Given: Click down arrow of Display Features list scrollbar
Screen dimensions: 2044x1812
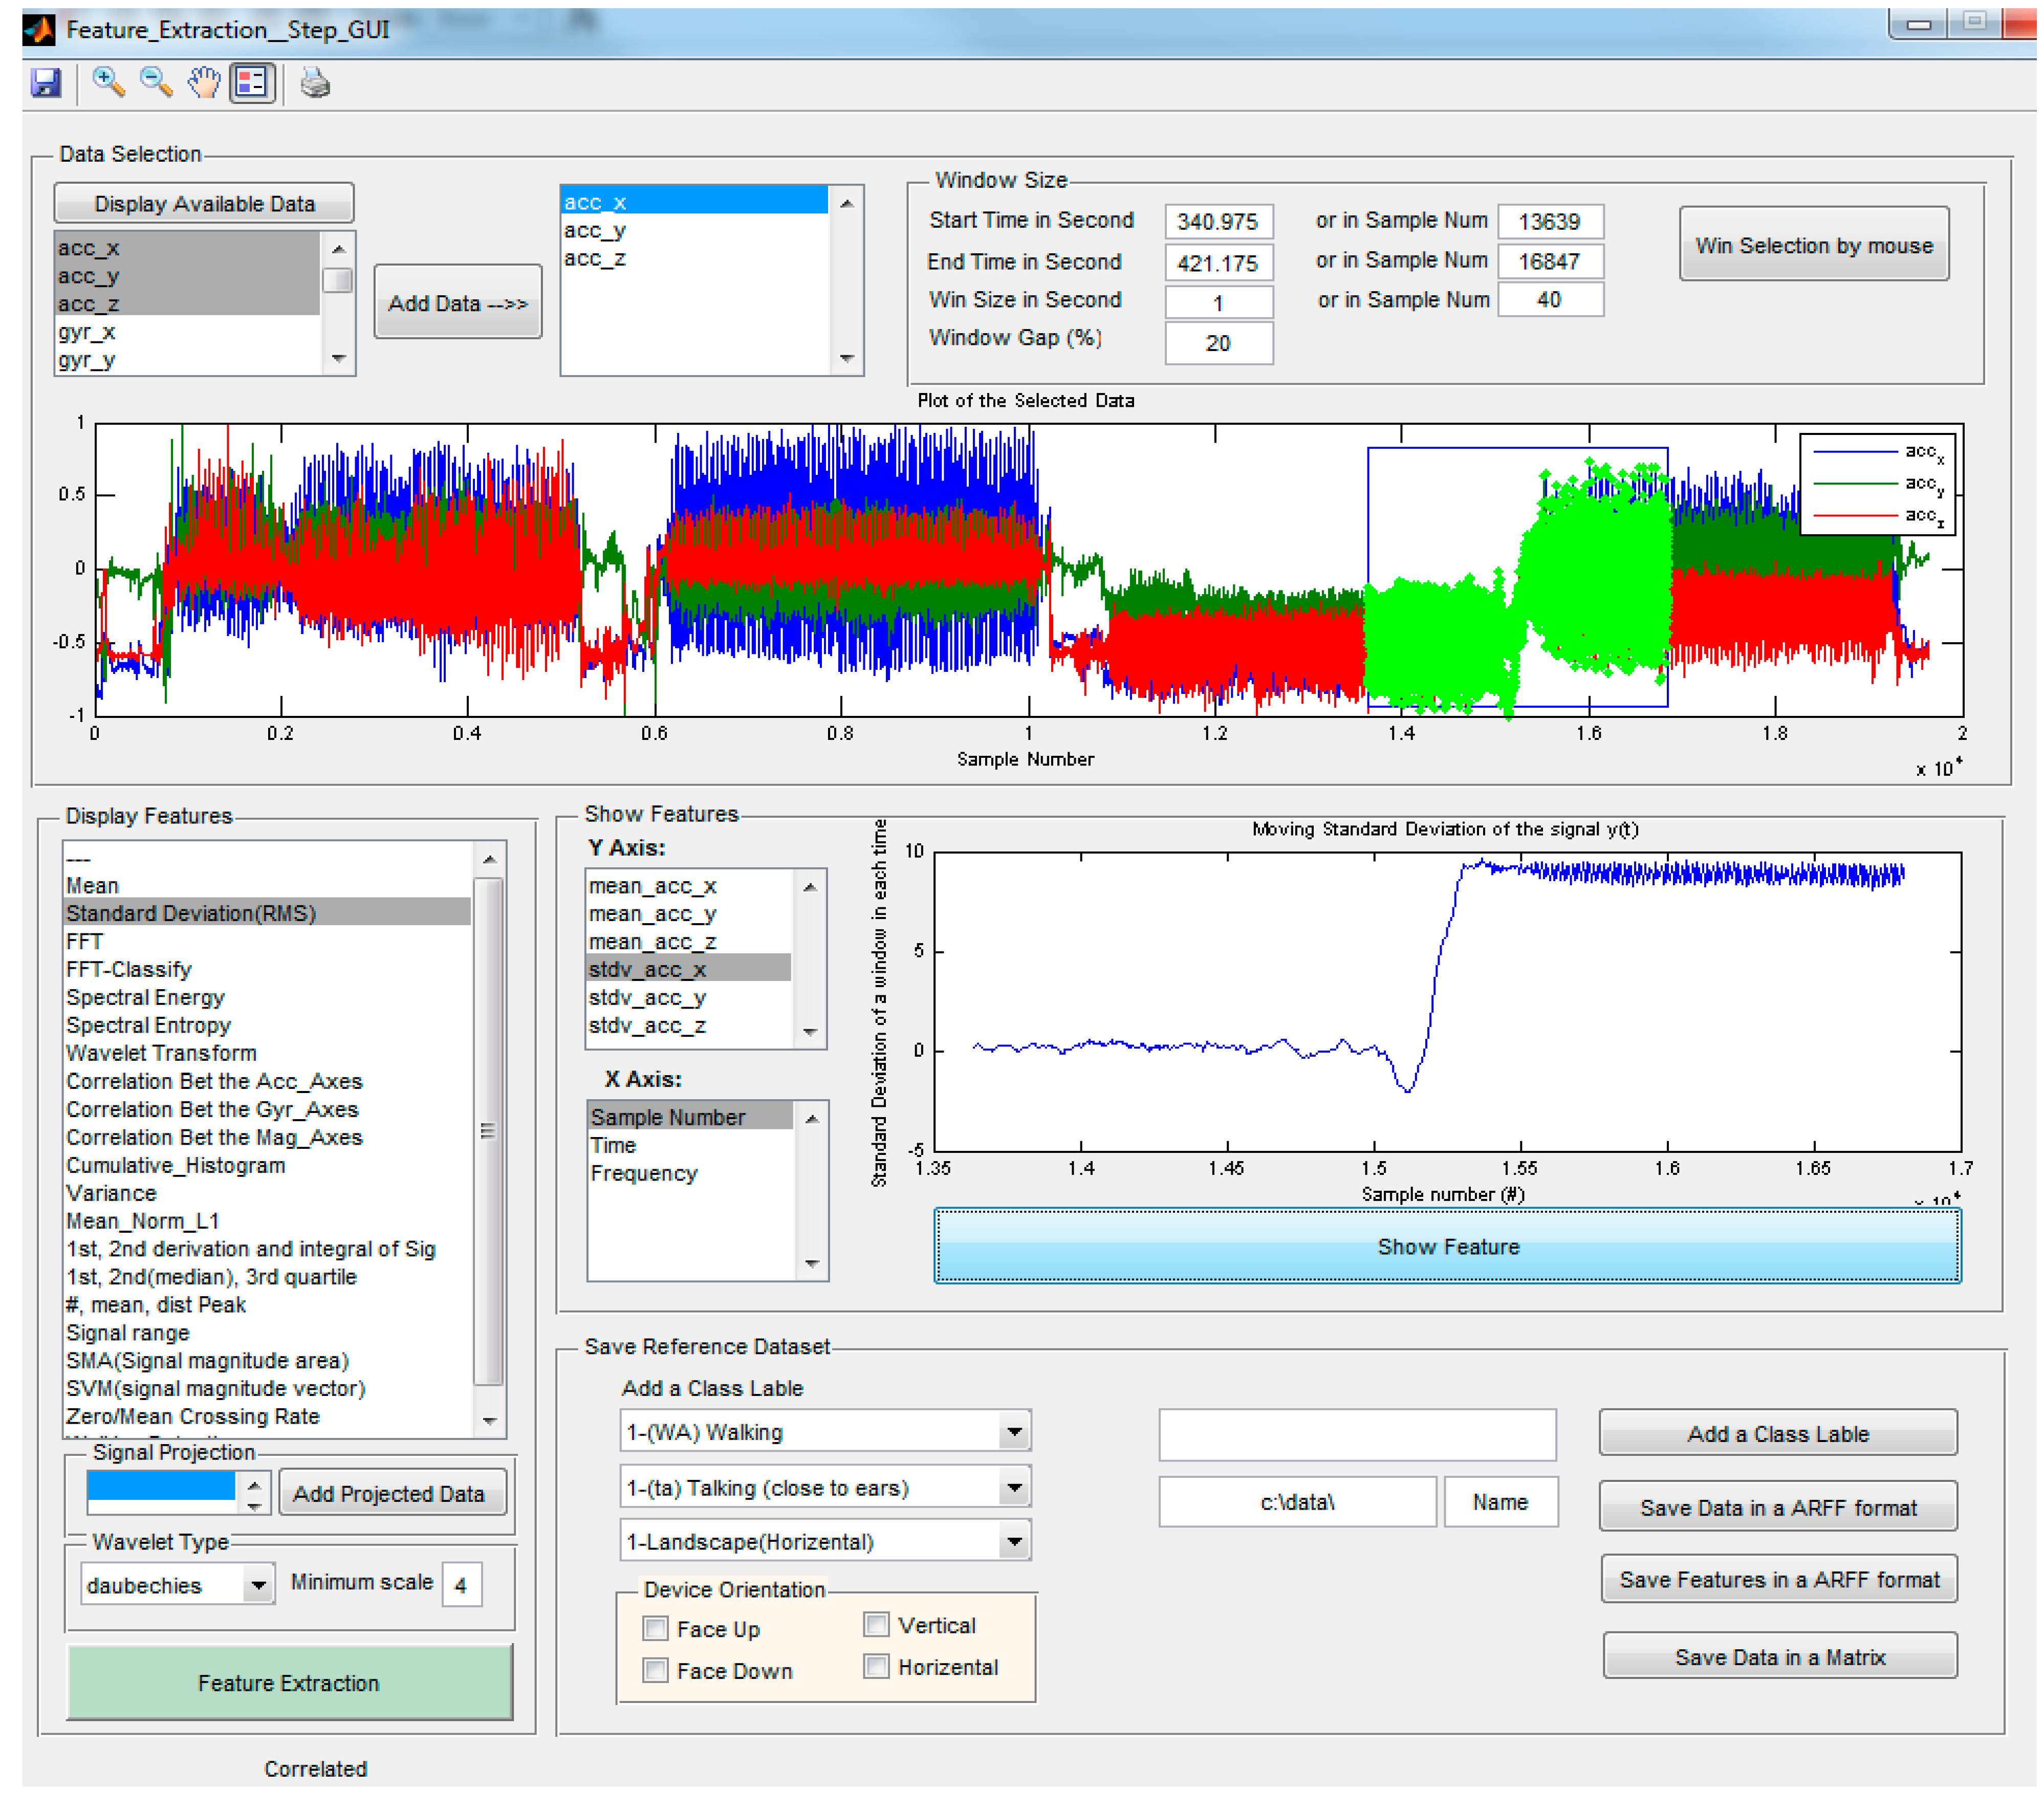Looking at the screenshot, I should [489, 1420].
